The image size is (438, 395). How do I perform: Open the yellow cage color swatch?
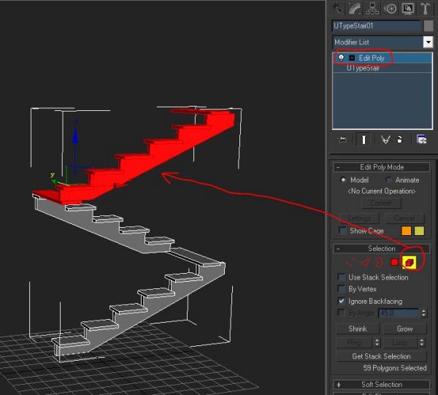tap(419, 231)
